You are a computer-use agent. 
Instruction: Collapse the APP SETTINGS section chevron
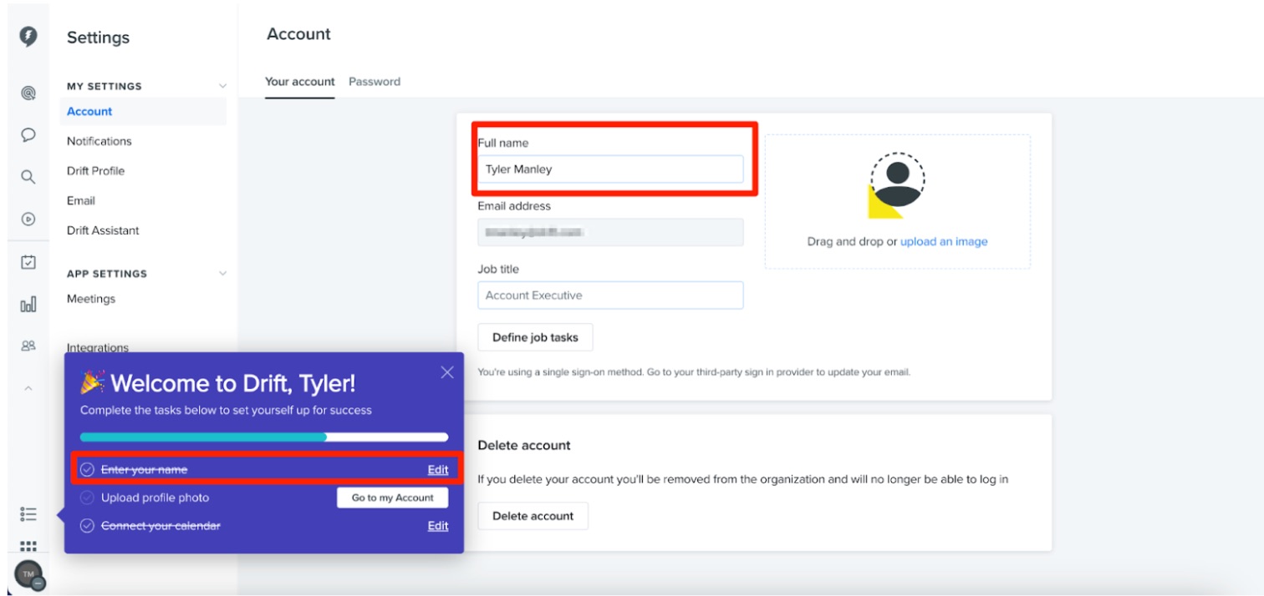click(x=222, y=273)
